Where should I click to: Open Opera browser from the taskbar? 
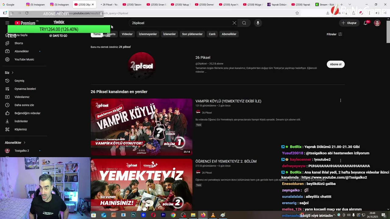click(153, 215)
